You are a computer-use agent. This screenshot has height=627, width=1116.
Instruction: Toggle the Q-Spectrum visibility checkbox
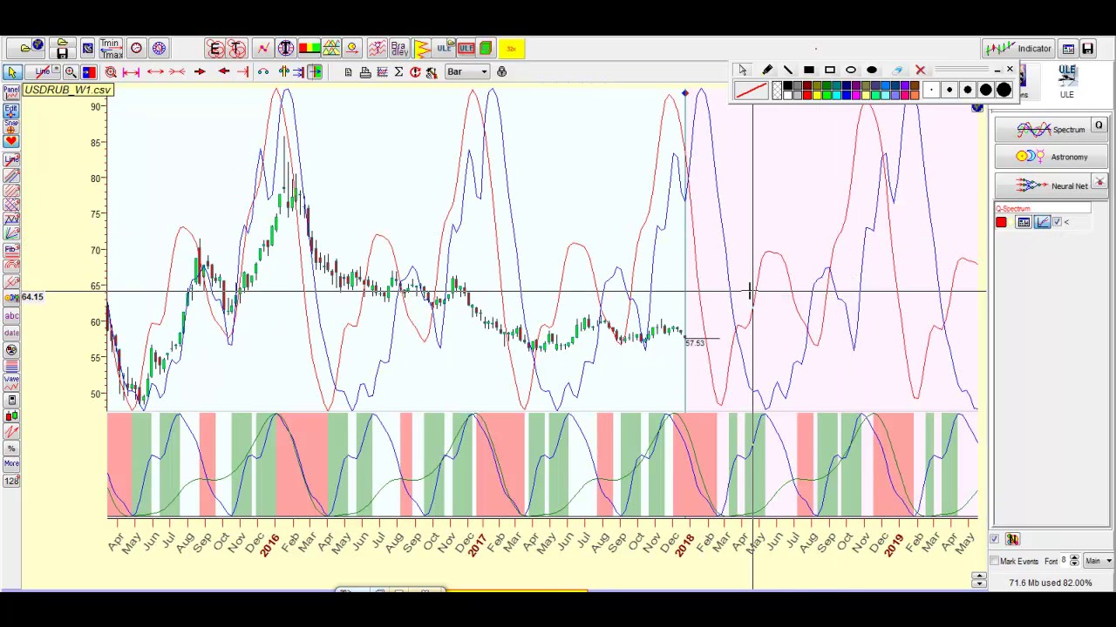point(1057,222)
